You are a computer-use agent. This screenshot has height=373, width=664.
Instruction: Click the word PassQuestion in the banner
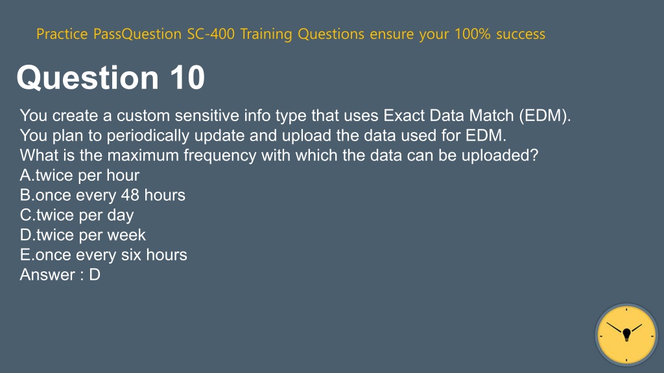137,34
